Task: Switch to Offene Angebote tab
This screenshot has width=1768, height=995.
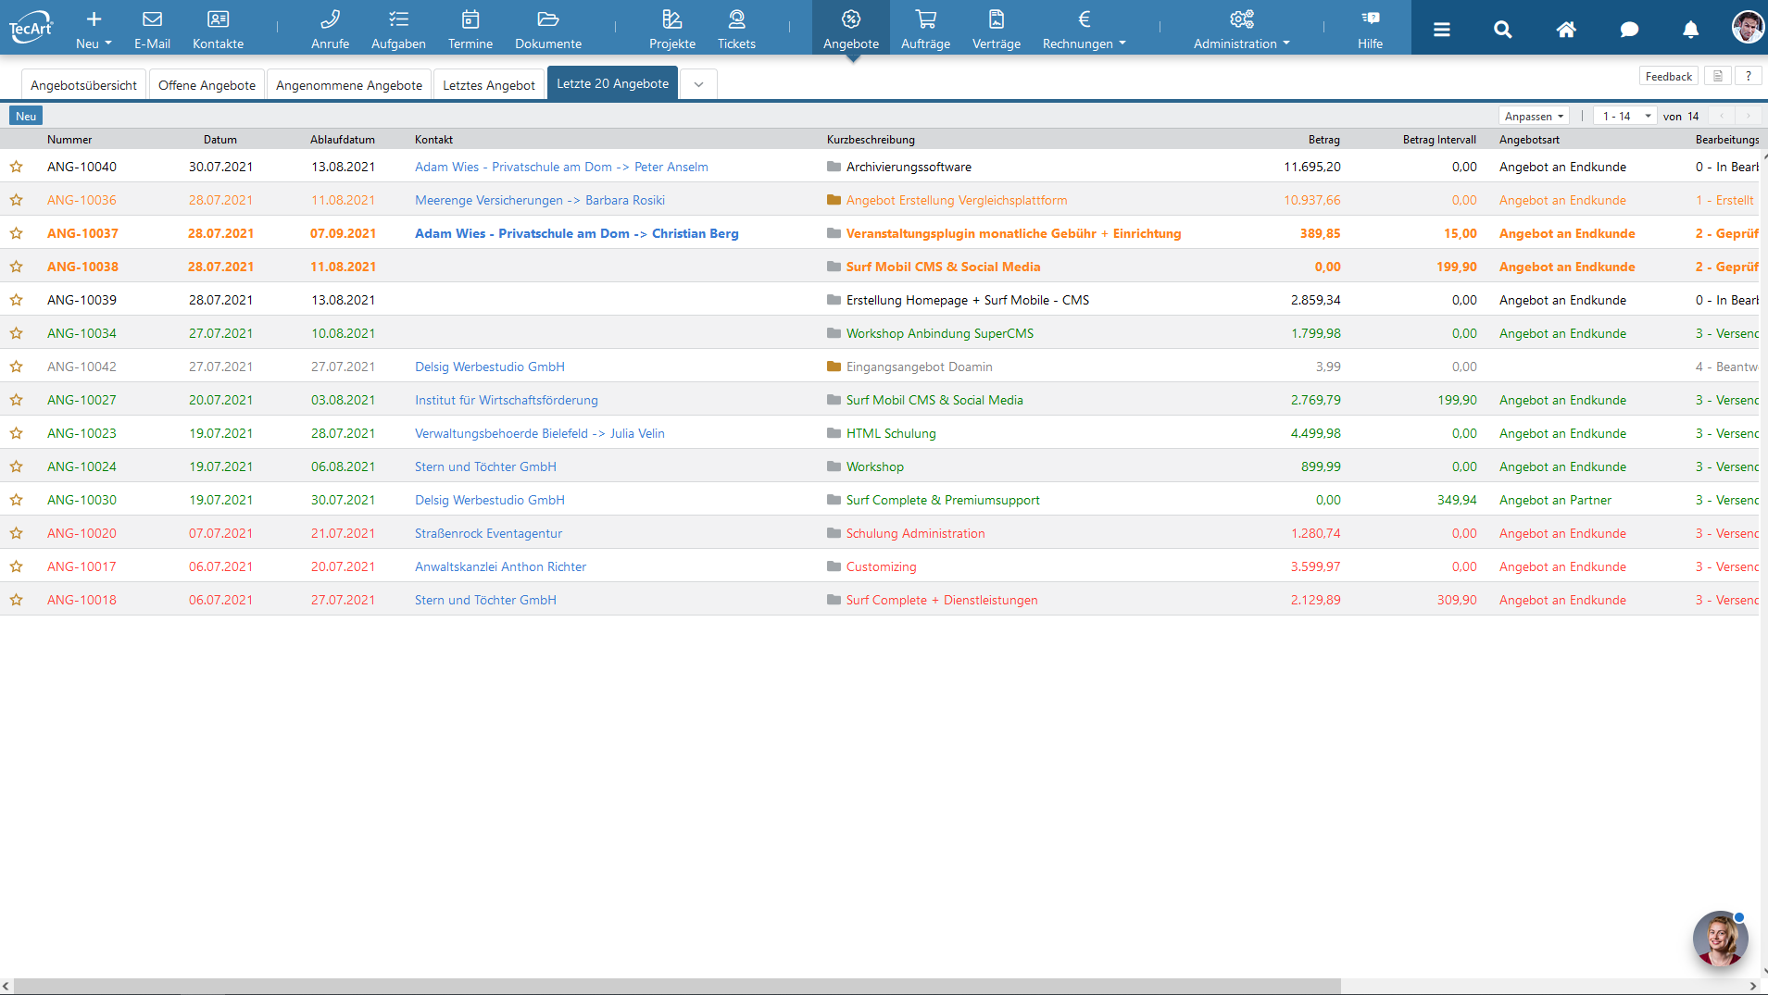Action: (207, 85)
